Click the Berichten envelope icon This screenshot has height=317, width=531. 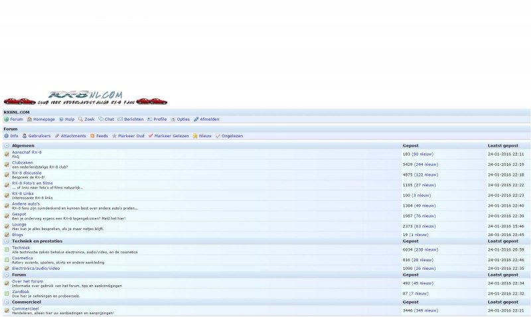120,119
